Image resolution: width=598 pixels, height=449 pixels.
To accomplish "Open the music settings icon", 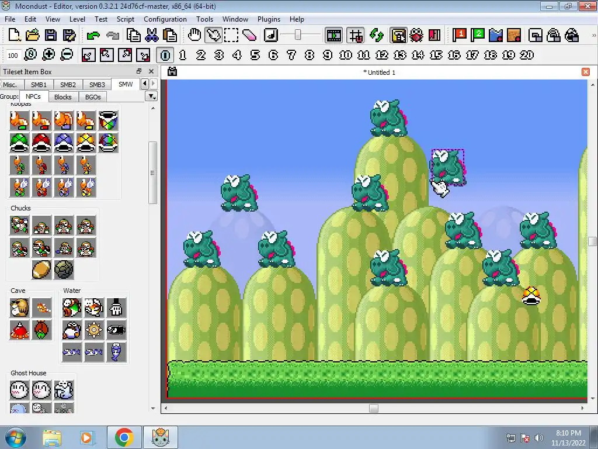I will coord(270,36).
